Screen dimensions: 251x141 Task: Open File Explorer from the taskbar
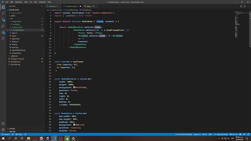tap(29, 138)
